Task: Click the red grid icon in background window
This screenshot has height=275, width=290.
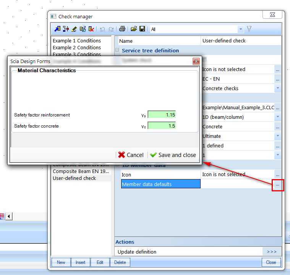Action: click(x=2, y=216)
